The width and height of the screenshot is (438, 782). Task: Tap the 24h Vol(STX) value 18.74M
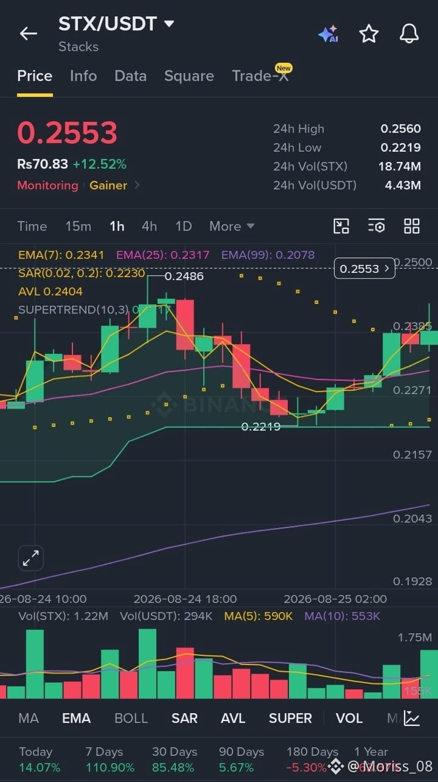coord(400,166)
